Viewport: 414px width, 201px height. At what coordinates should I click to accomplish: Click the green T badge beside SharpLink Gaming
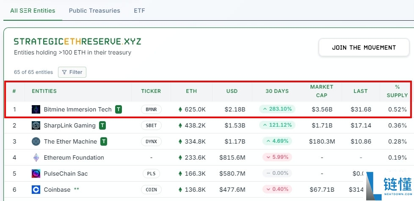[x=102, y=125]
